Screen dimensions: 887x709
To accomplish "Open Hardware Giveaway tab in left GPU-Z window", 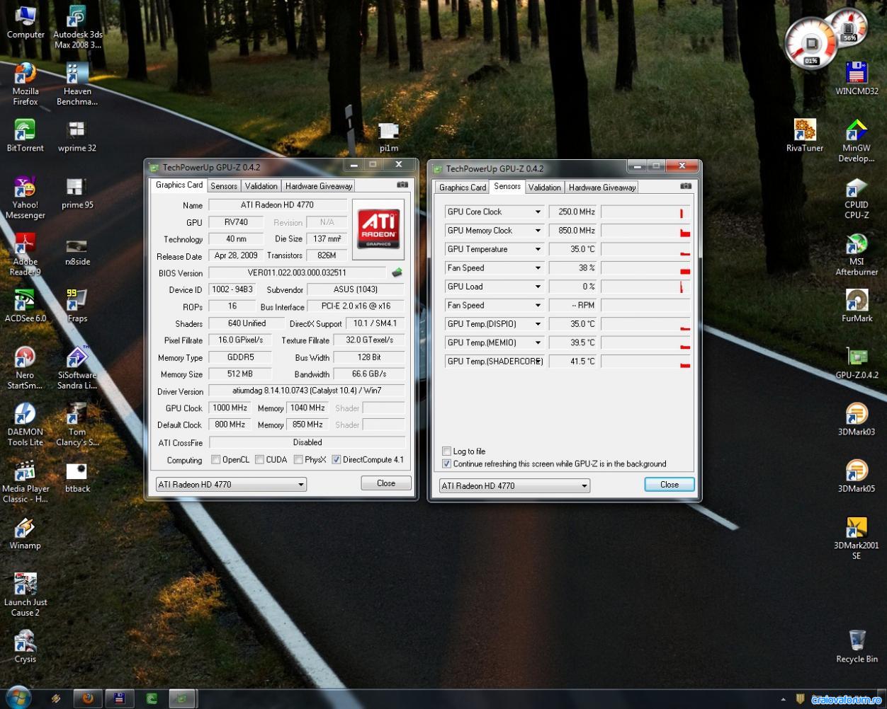I will [319, 186].
